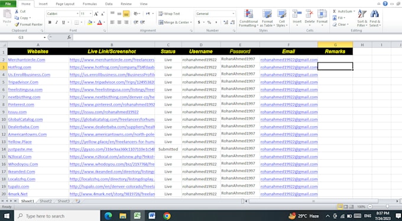
Task: Open Find & Select binoculars menu
Action: (x=375, y=18)
